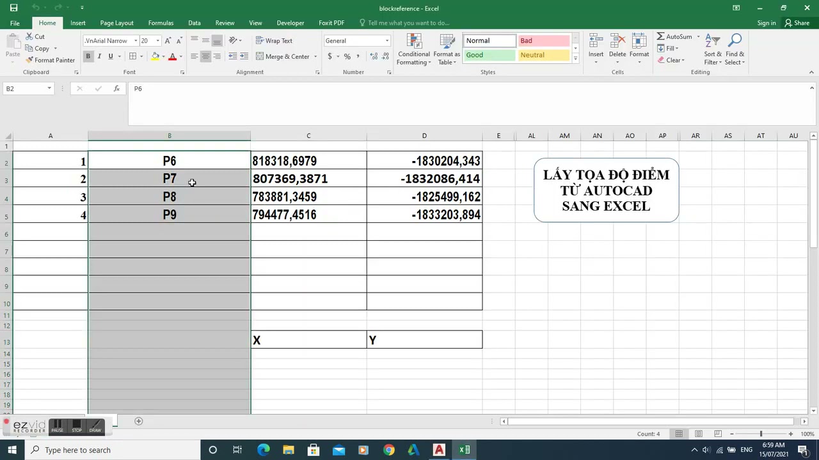Open the General number format dropdown

[x=386, y=41]
